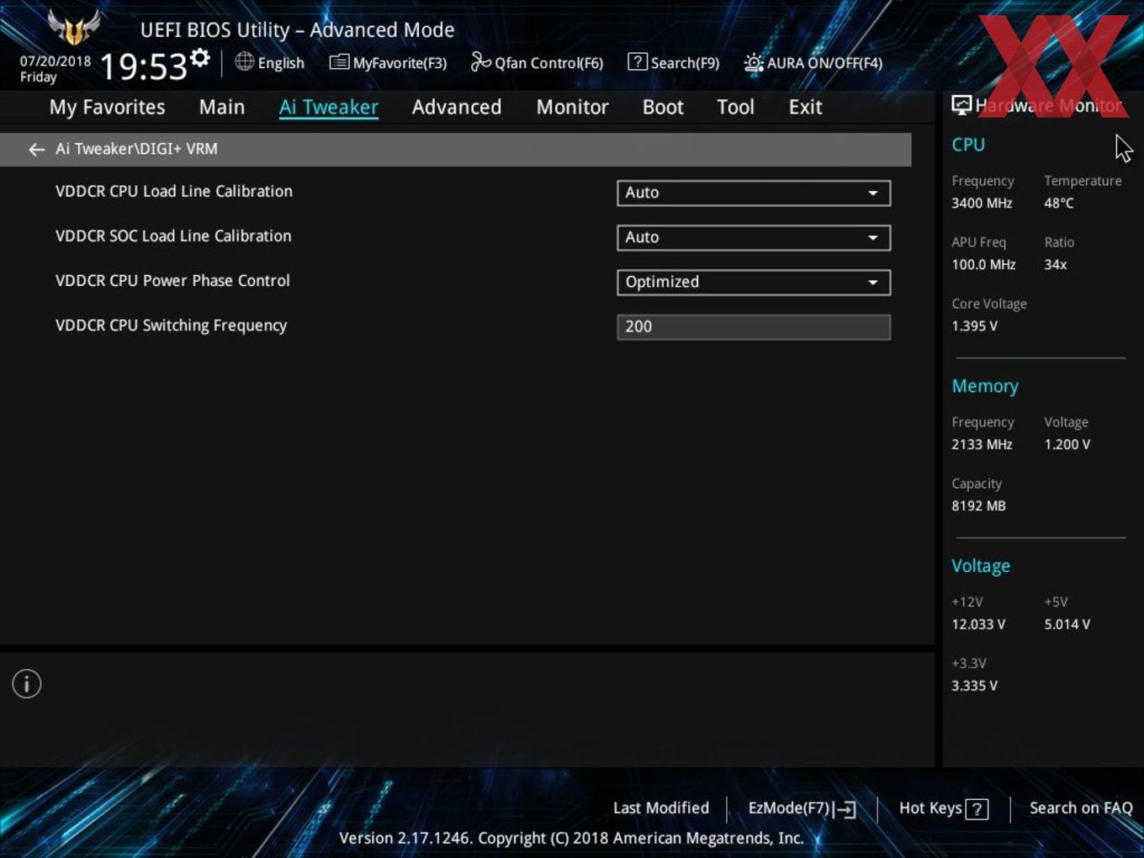Open the My Favorites tab
This screenshot has height=858, width=1144.
tap(107, 107)
